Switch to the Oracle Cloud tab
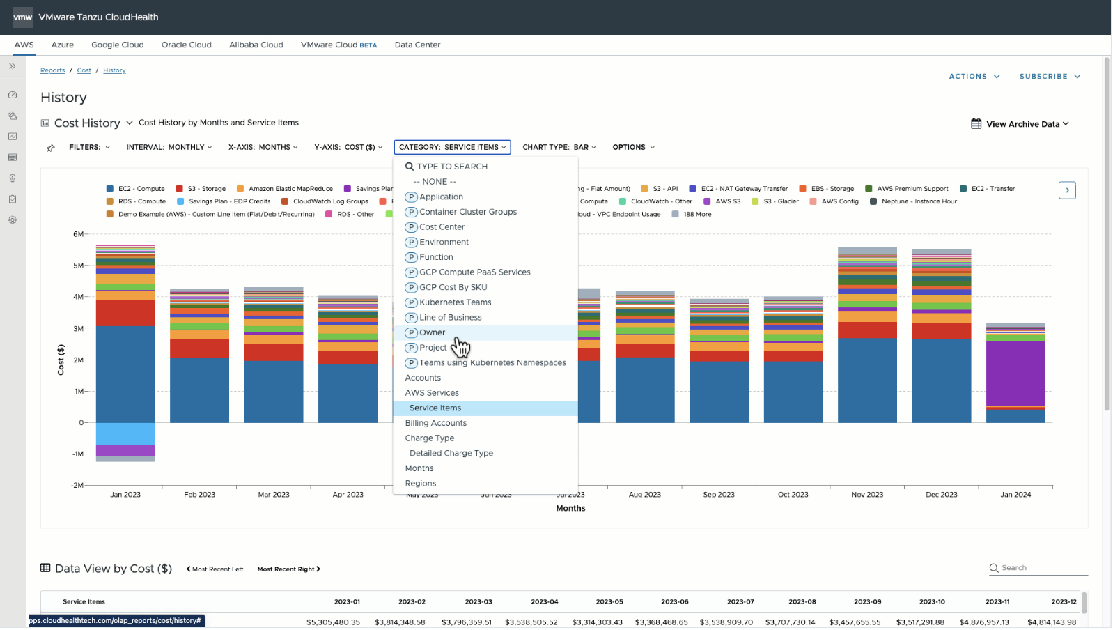The height and width of the screenshot is (630, 1113). (187, 45)
